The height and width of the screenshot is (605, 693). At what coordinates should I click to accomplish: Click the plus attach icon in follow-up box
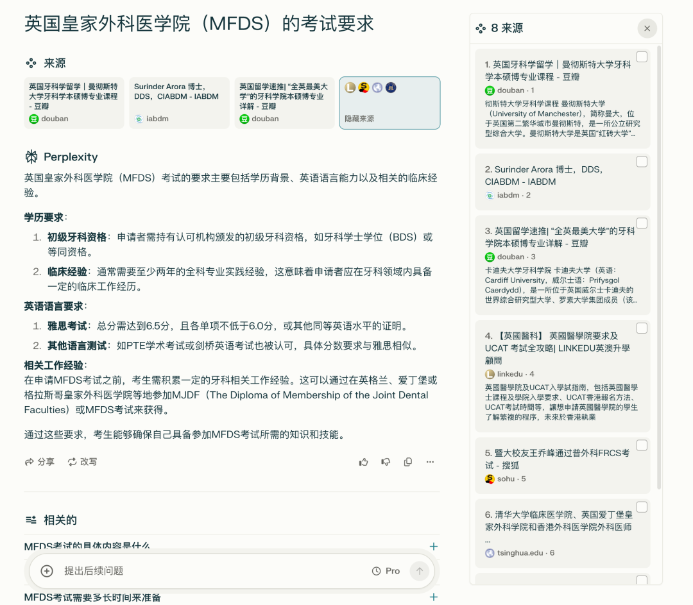click(47, 571)
